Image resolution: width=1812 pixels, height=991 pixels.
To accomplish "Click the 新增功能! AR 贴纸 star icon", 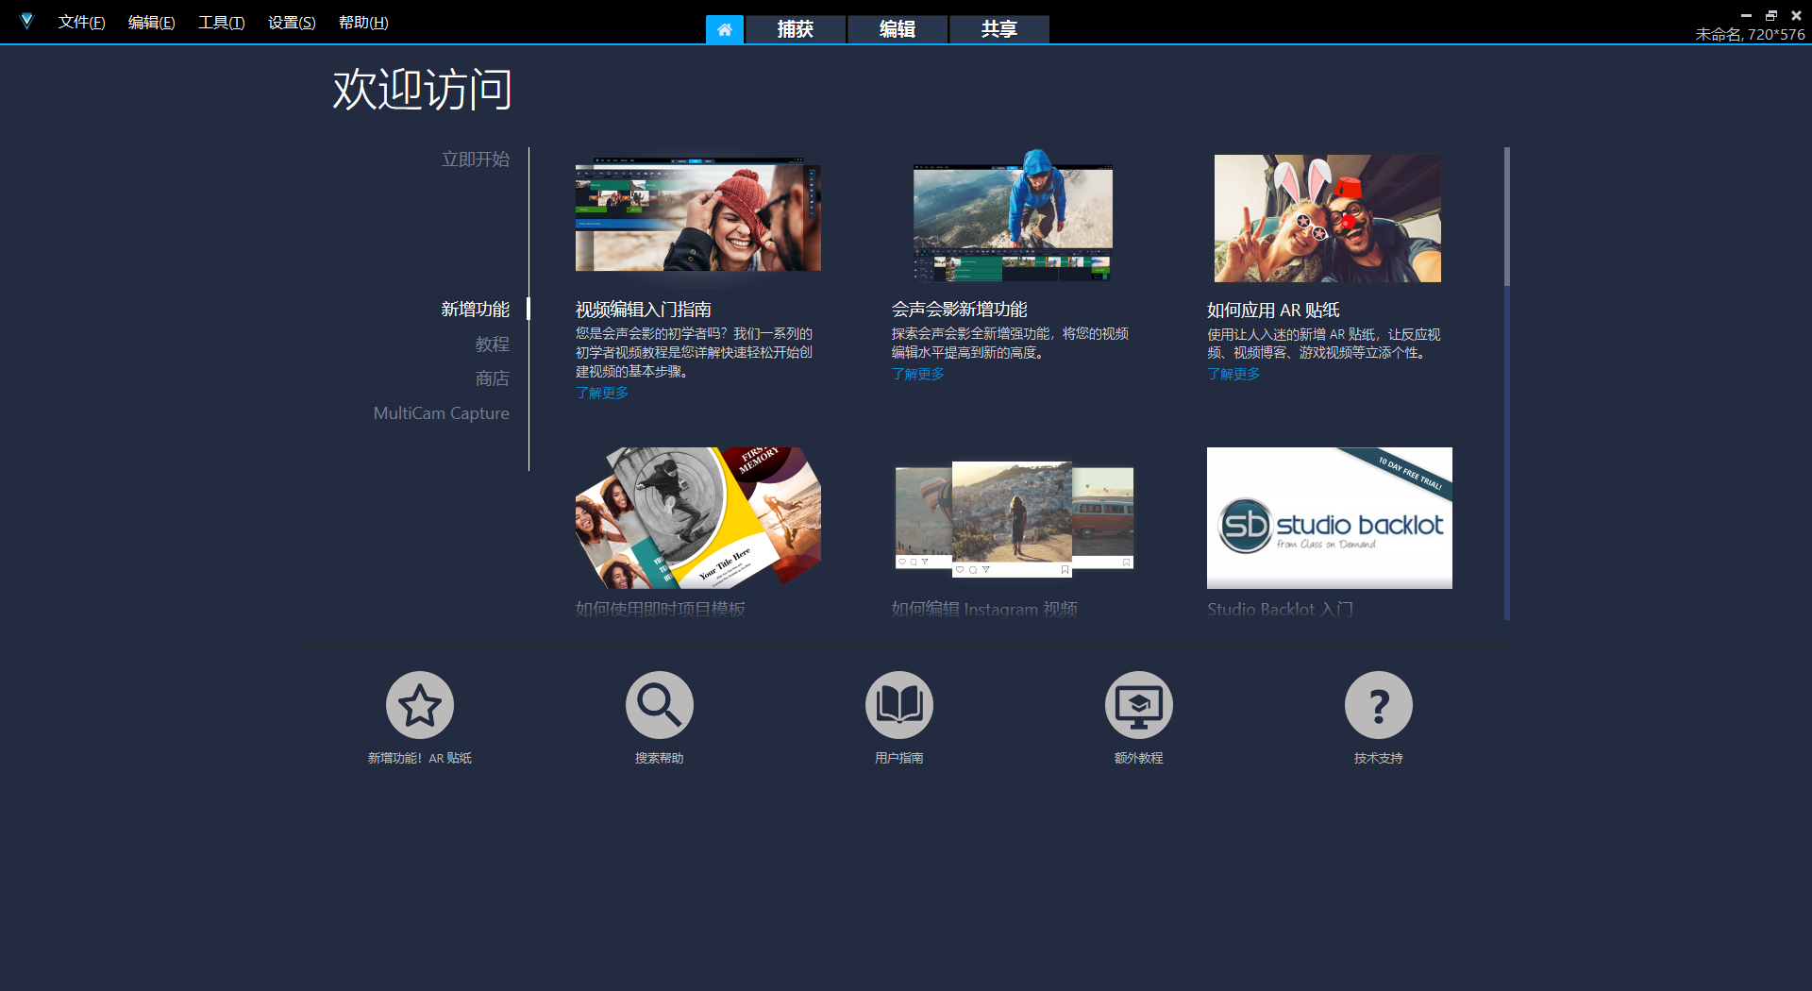I will [x=420, y=704].
